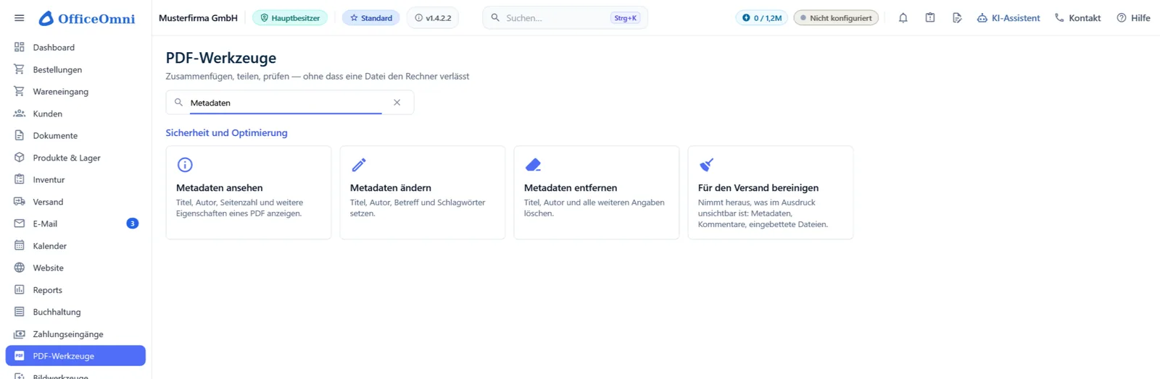
Task: Click the magnifier icon in tool search
Action: (x=178, y=103)
